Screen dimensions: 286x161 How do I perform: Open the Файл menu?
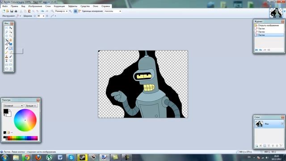coord(5,6)
